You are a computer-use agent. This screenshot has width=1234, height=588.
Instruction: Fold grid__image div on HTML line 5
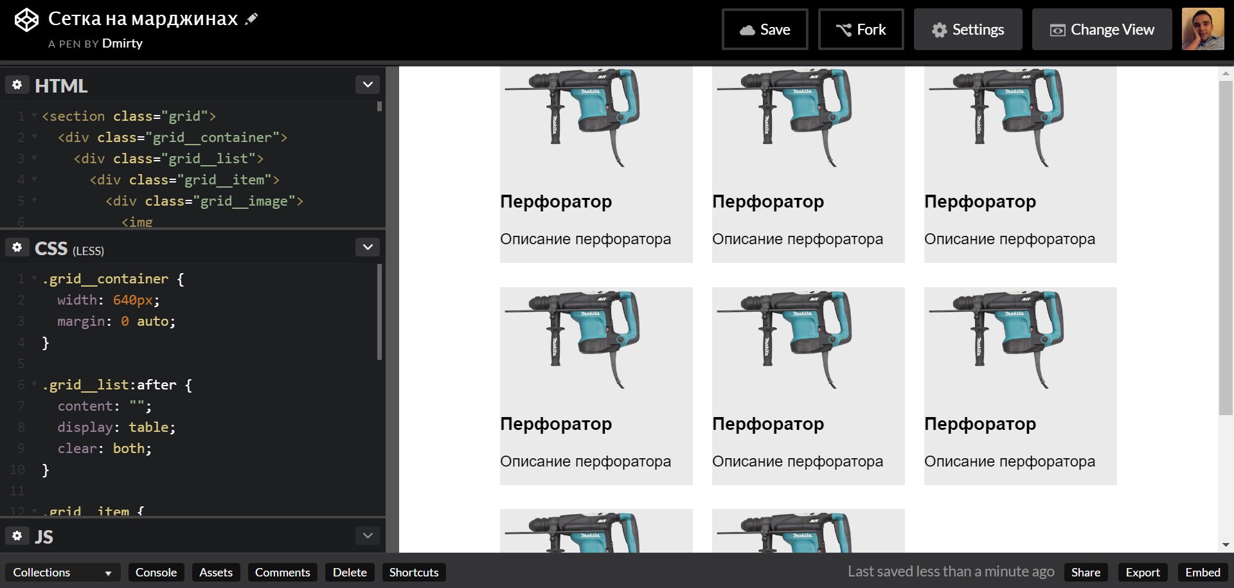tap(34, 201)
